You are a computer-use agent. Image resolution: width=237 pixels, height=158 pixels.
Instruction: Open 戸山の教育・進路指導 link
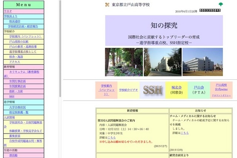pos(23,47)
